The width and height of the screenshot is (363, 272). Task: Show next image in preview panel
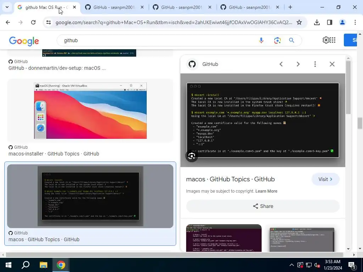click(x=298, y=64)
